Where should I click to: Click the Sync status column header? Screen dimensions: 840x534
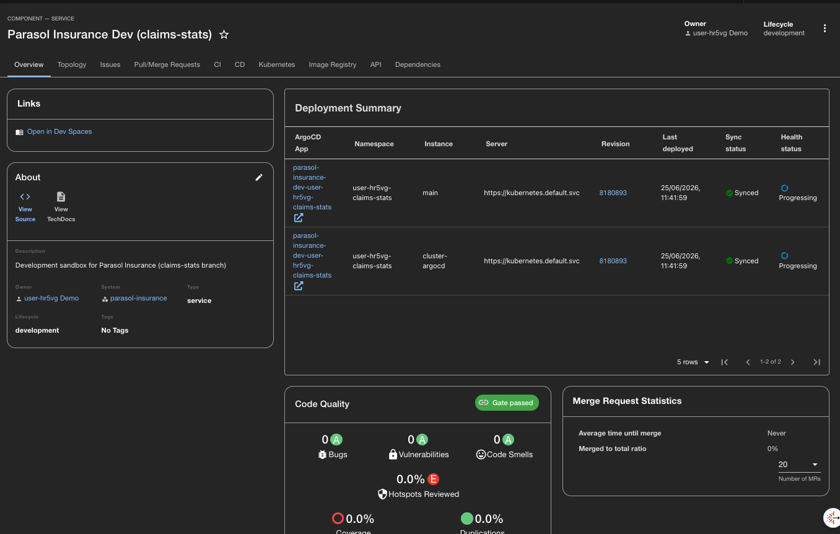pyautogui.click(x=735, y=143)
